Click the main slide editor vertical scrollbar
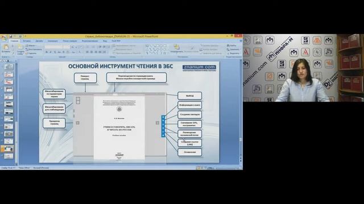Image resolution: width=364 pixels, height=204 pixels. coord(241,109)
